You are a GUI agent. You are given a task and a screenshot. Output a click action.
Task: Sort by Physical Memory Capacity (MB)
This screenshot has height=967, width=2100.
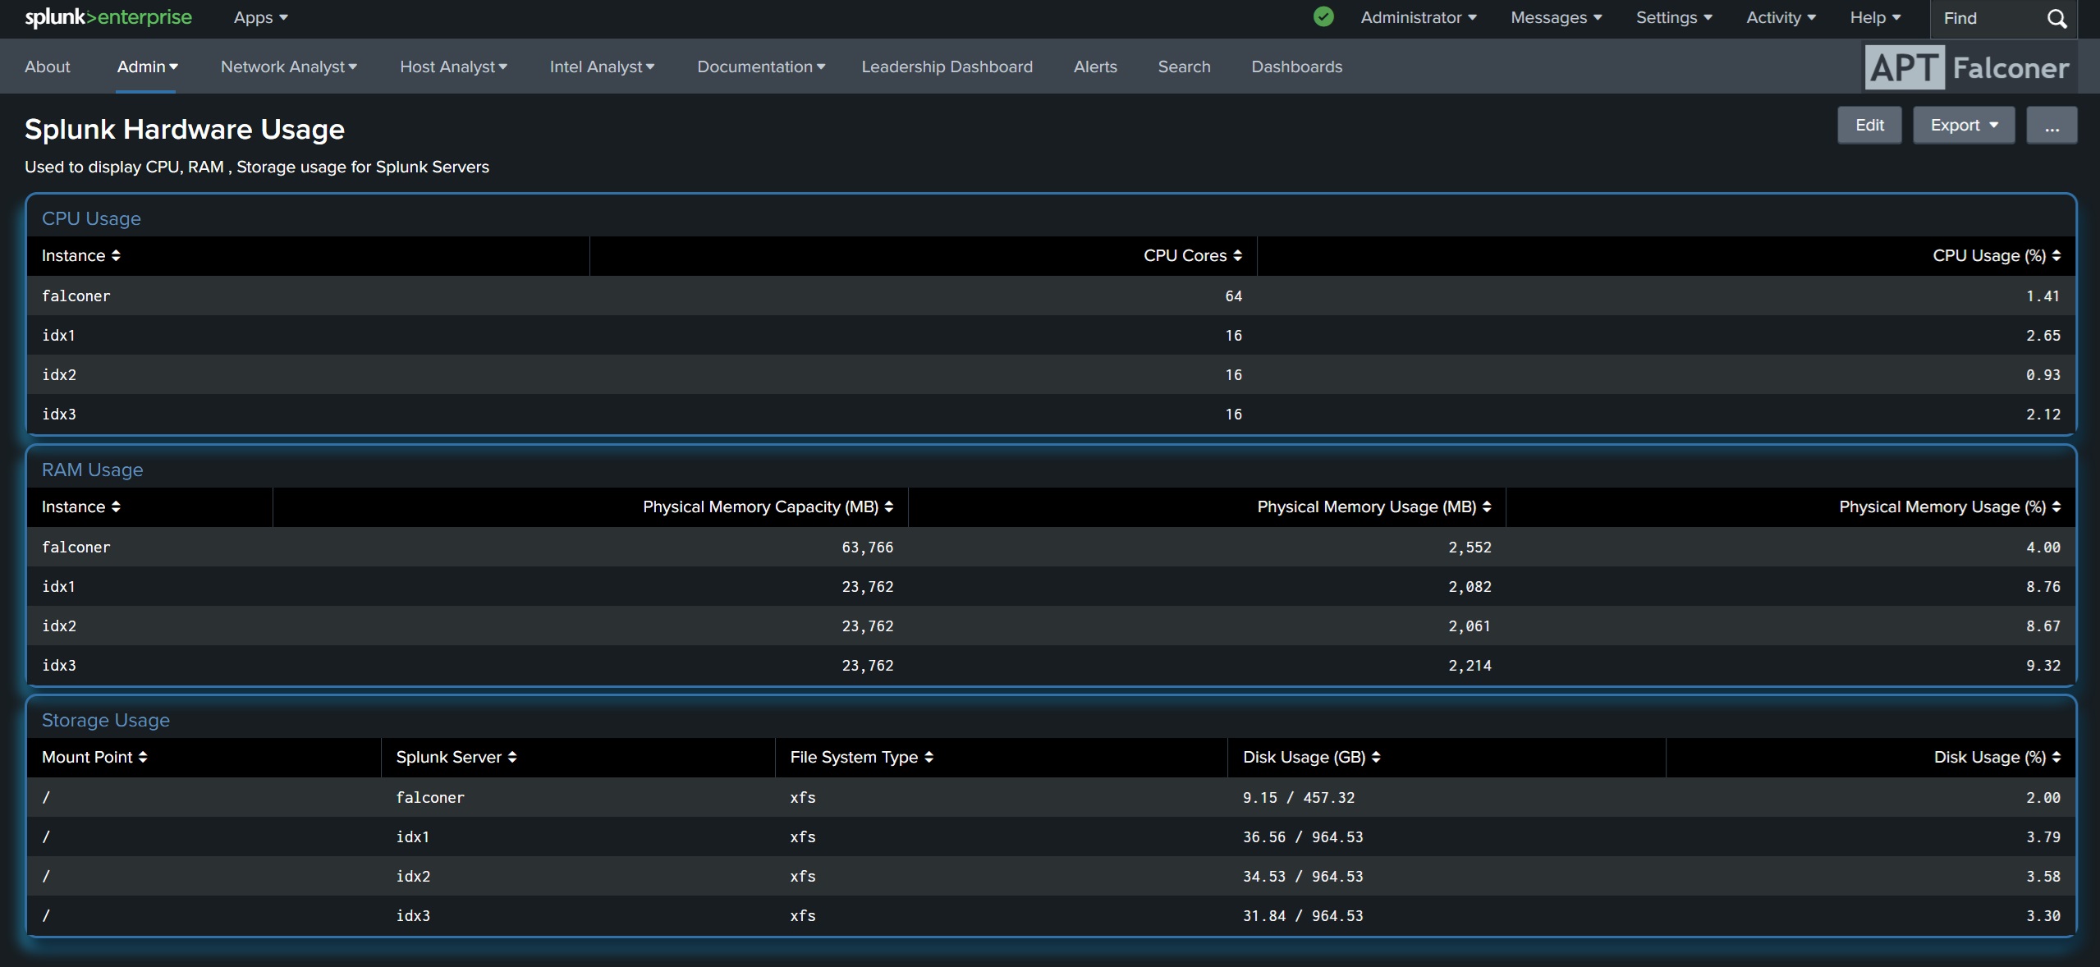point(768,507)
